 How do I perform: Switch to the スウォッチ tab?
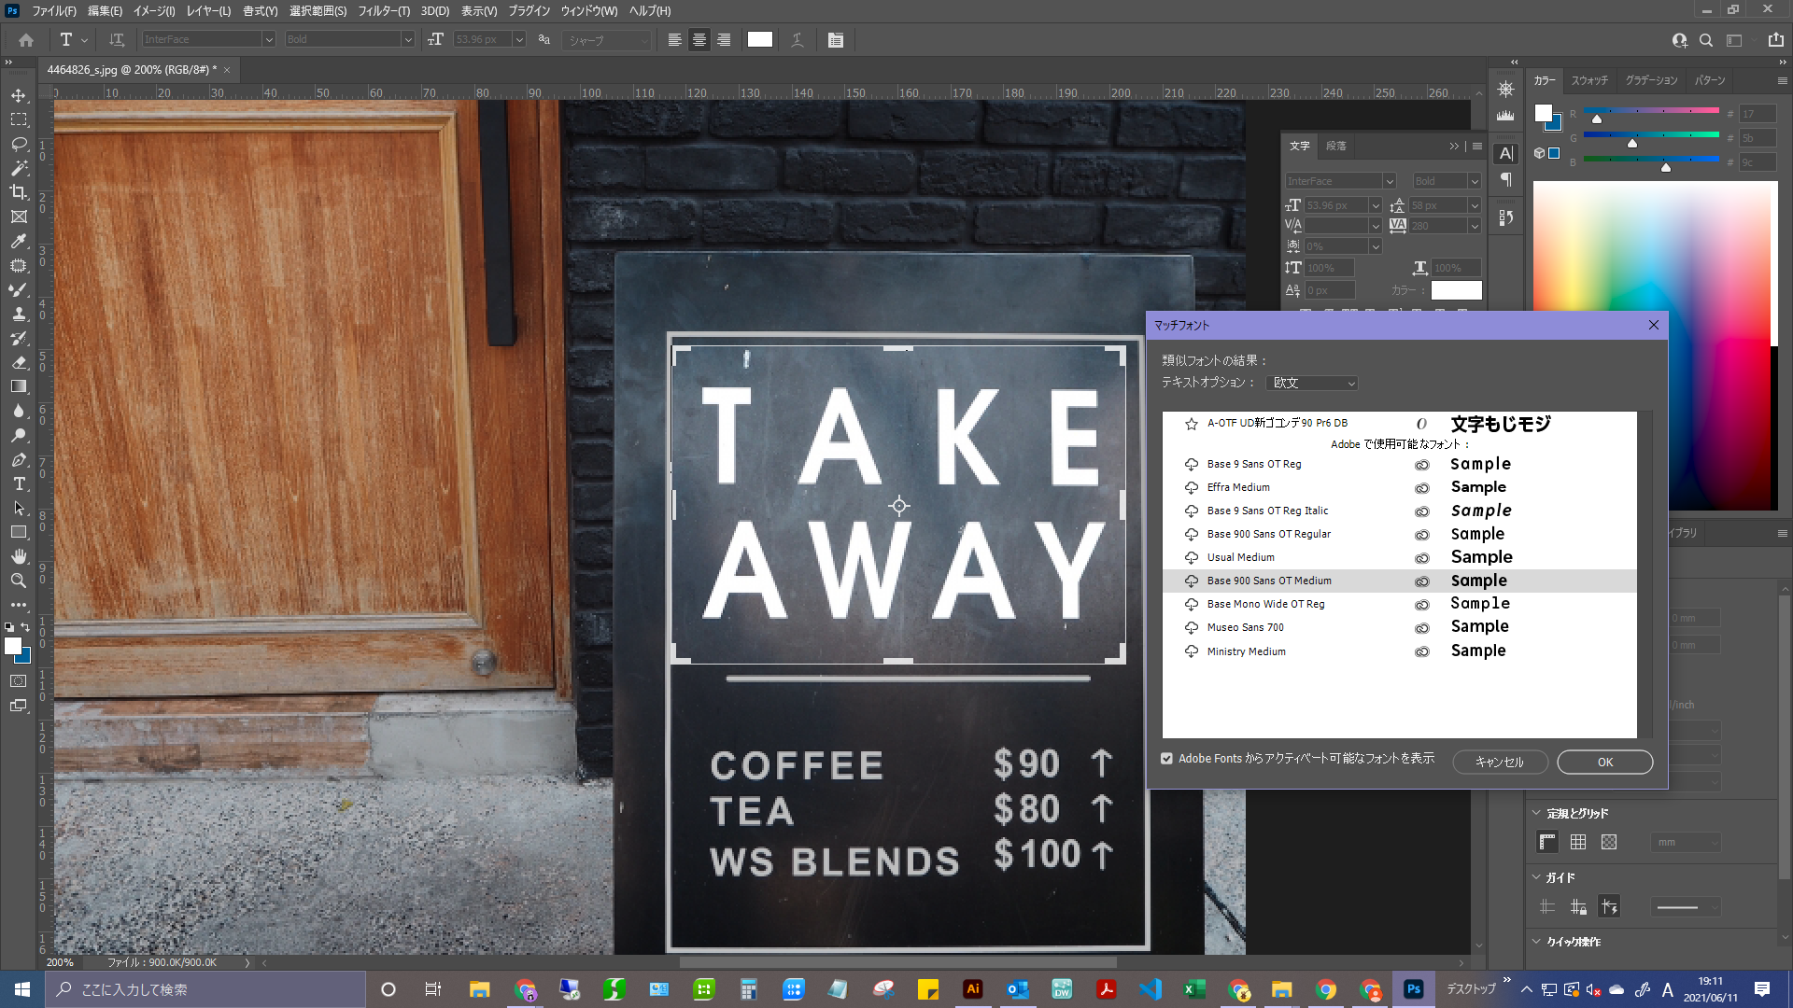click(1588, 80)
